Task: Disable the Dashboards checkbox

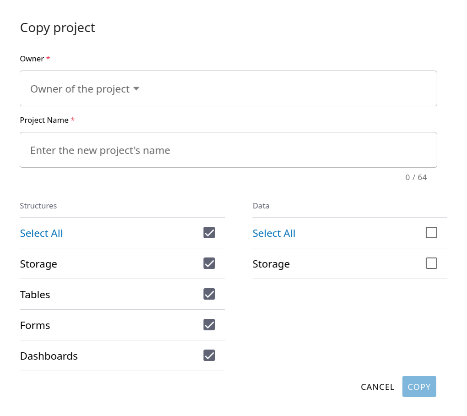Action: 209,356
